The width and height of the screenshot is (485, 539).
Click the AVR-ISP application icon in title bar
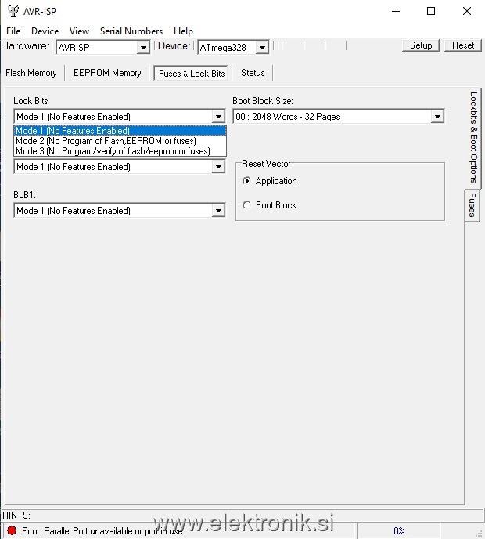(x=13, y=11)
